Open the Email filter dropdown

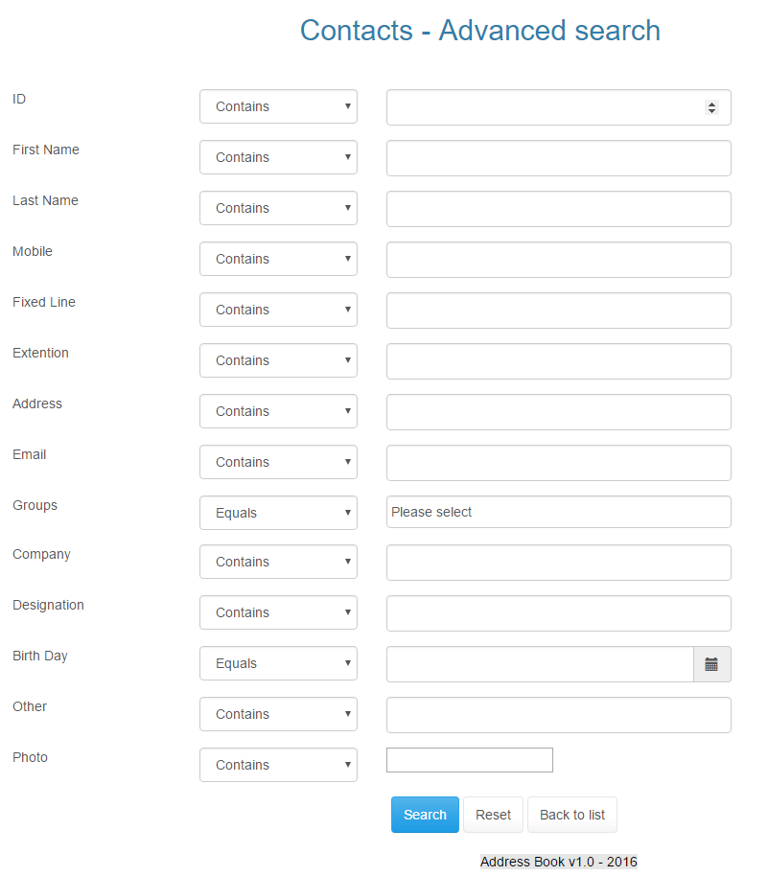point(278,462)
